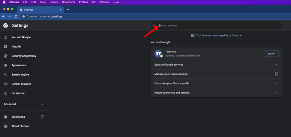The height and width of the screenshot is (137, 291).
Task: Open the Chrome application menu
Action: pyautogui.click(x=14, y=2)
